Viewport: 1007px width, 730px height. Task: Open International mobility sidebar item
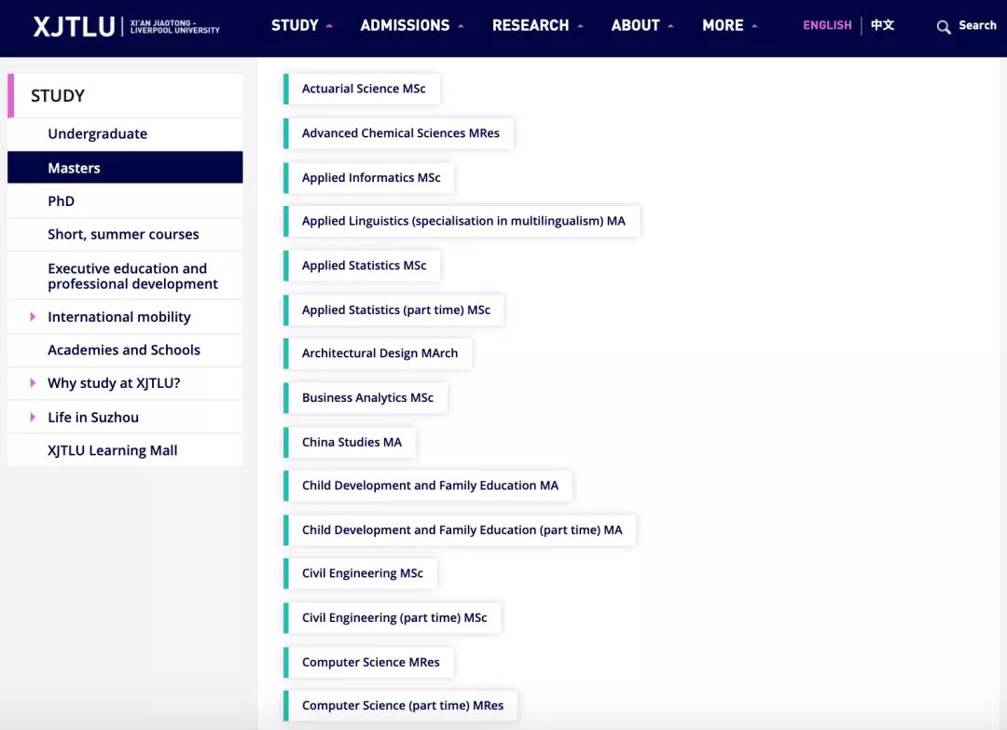pyautogui.click(x=125, y=317)
